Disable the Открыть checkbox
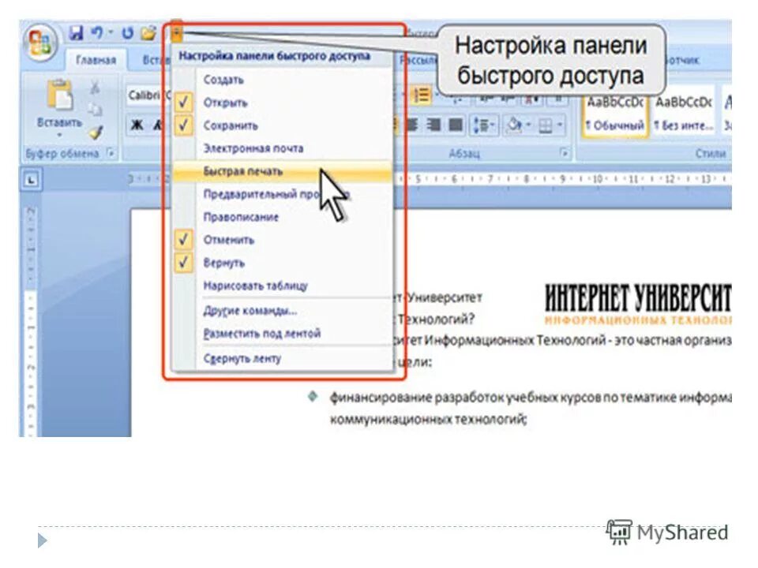The width and height of the screenshot is (758, 568). tap(183, 102)
